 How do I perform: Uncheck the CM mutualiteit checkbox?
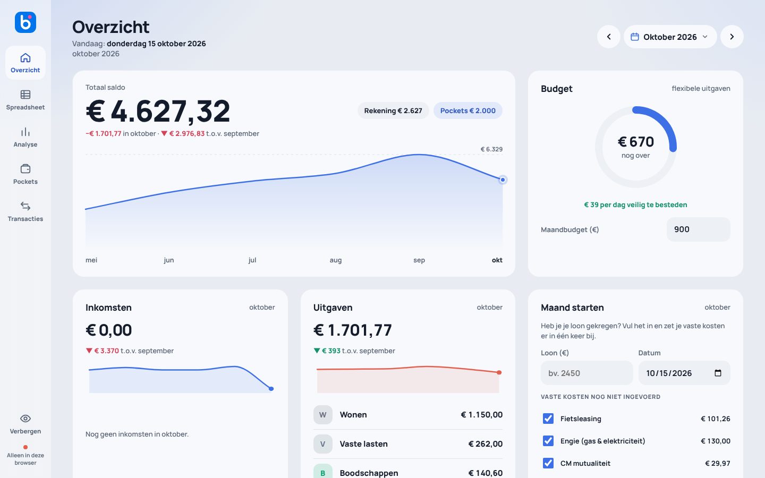[548, 463]
